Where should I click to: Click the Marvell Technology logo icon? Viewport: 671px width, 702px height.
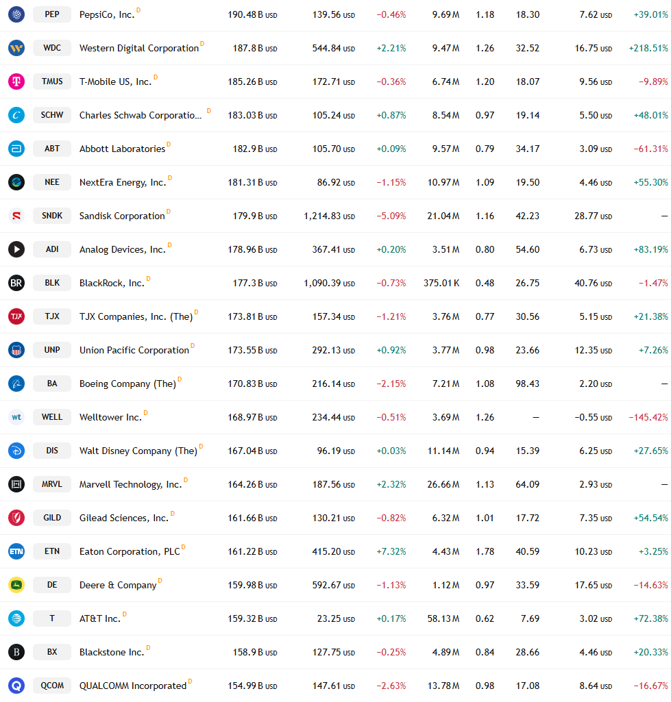pyautogui.click(x=16, y=484)
